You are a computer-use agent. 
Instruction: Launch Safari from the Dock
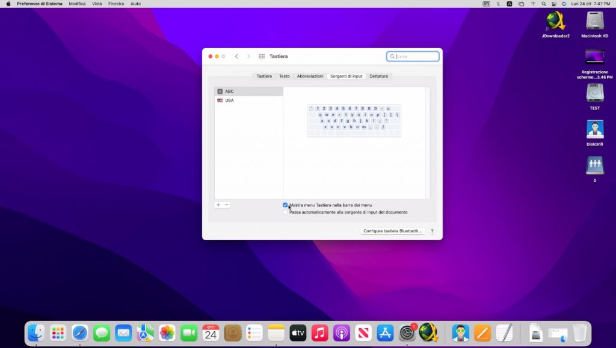click(x=80, y=332)
